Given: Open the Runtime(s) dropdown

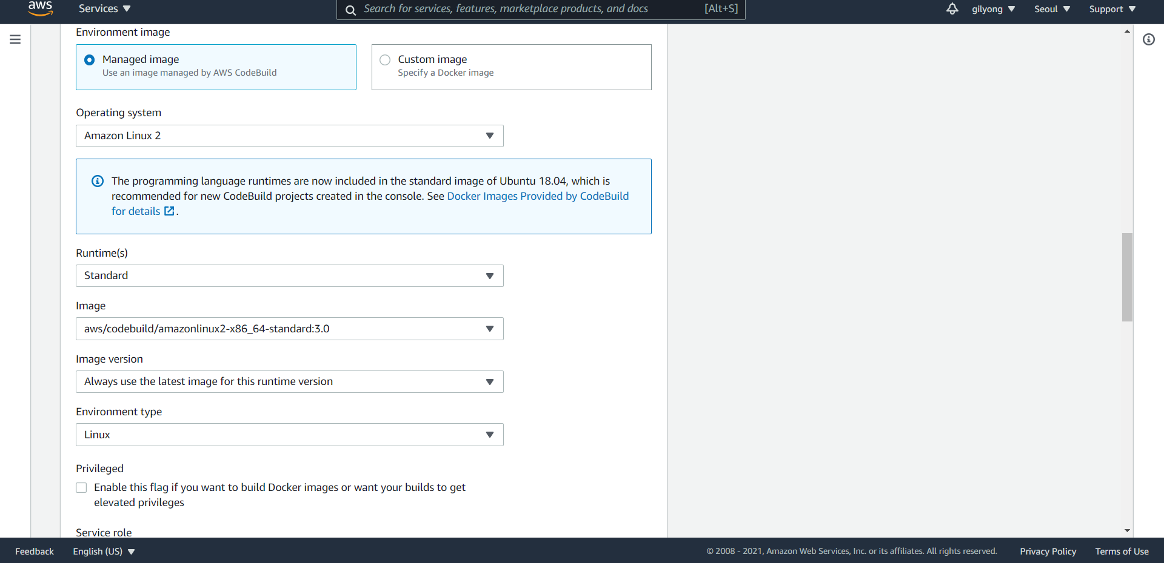Looking at the screenshot, I should pyautogui.click(x=290, y=275).
